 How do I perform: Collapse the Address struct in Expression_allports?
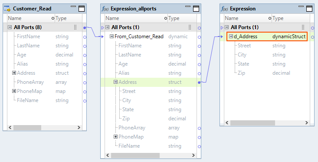(115, 82)
